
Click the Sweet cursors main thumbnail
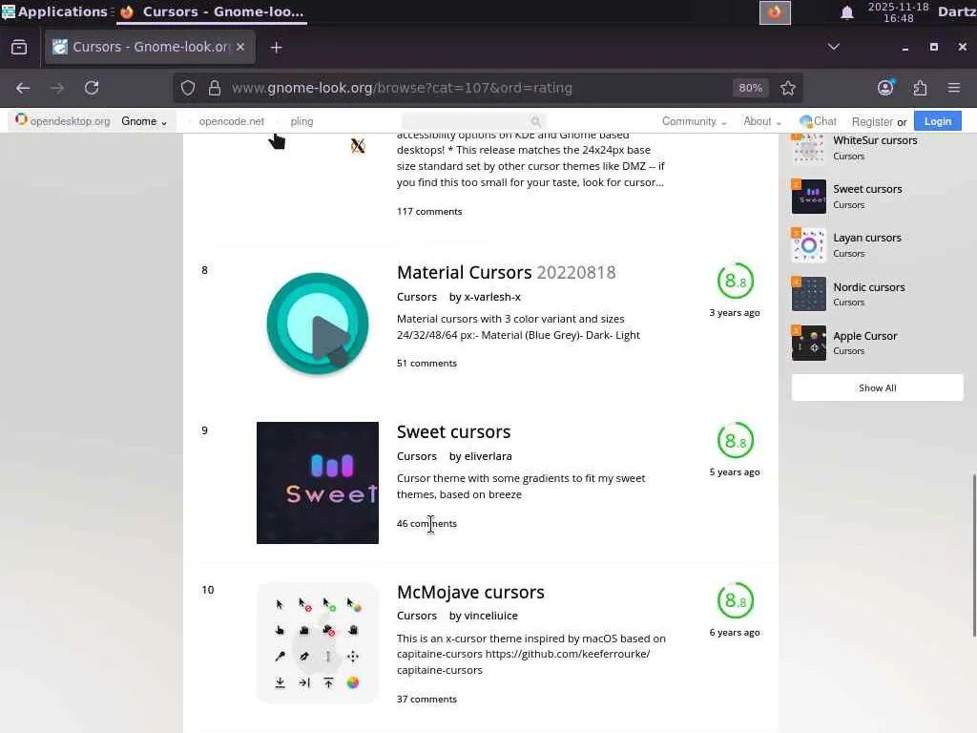(317, 482)
